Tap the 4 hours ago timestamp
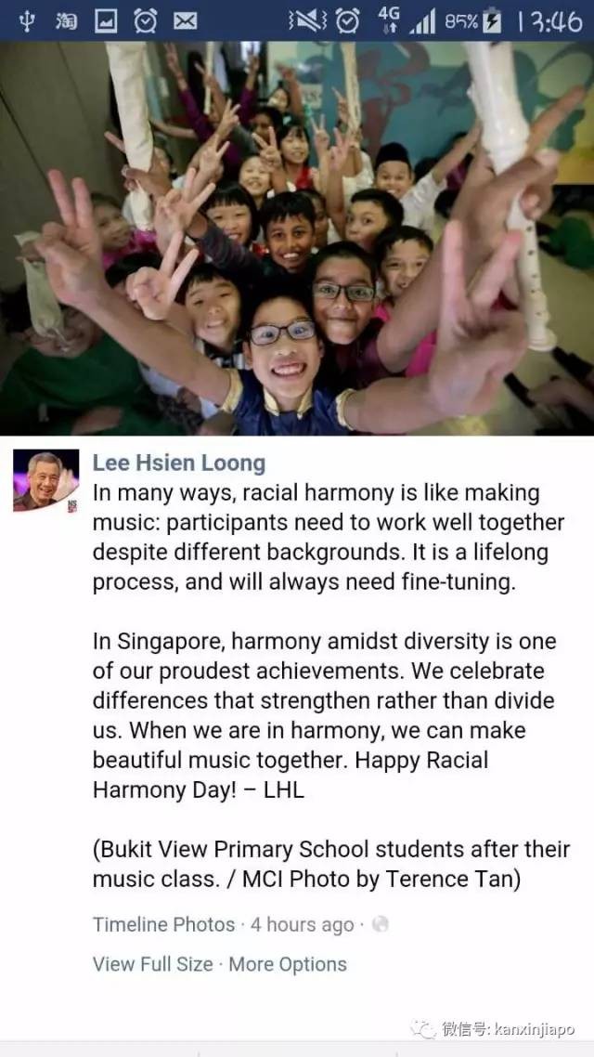 coord(302,924)
